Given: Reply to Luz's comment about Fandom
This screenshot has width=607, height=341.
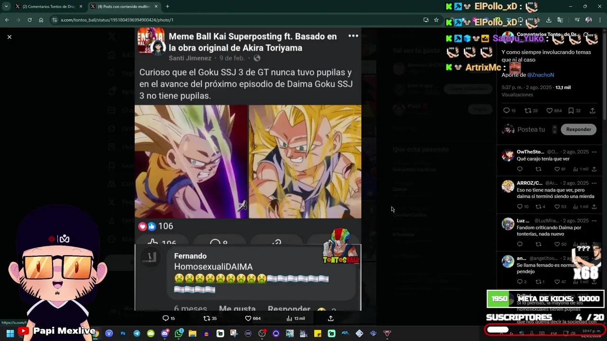Looking at the screenshot, I should click(520, 244).
